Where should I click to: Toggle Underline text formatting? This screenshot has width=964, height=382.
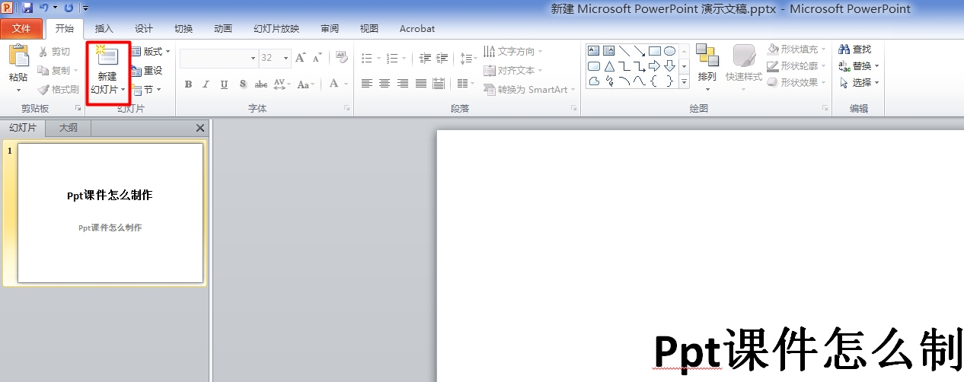[224, 84]
